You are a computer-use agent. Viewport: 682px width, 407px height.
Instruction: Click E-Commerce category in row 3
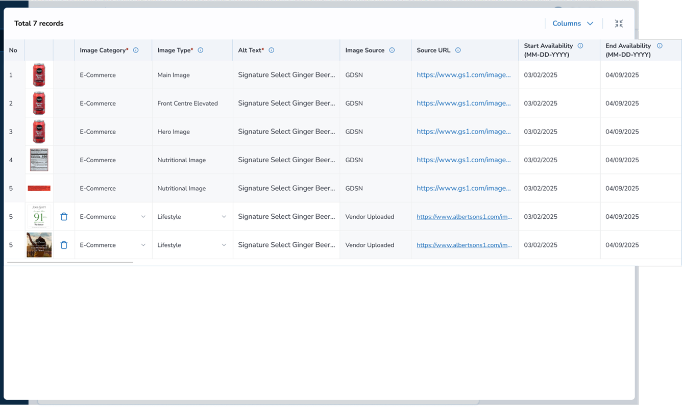98,132
